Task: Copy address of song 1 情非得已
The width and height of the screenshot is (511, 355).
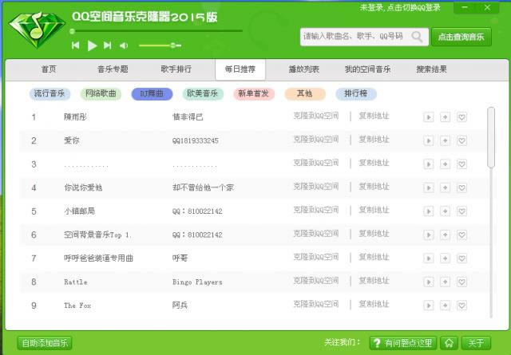Action: click(x=374, y=116)
